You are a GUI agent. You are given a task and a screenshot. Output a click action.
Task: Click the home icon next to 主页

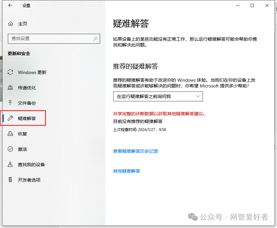[x=11, y=24]
